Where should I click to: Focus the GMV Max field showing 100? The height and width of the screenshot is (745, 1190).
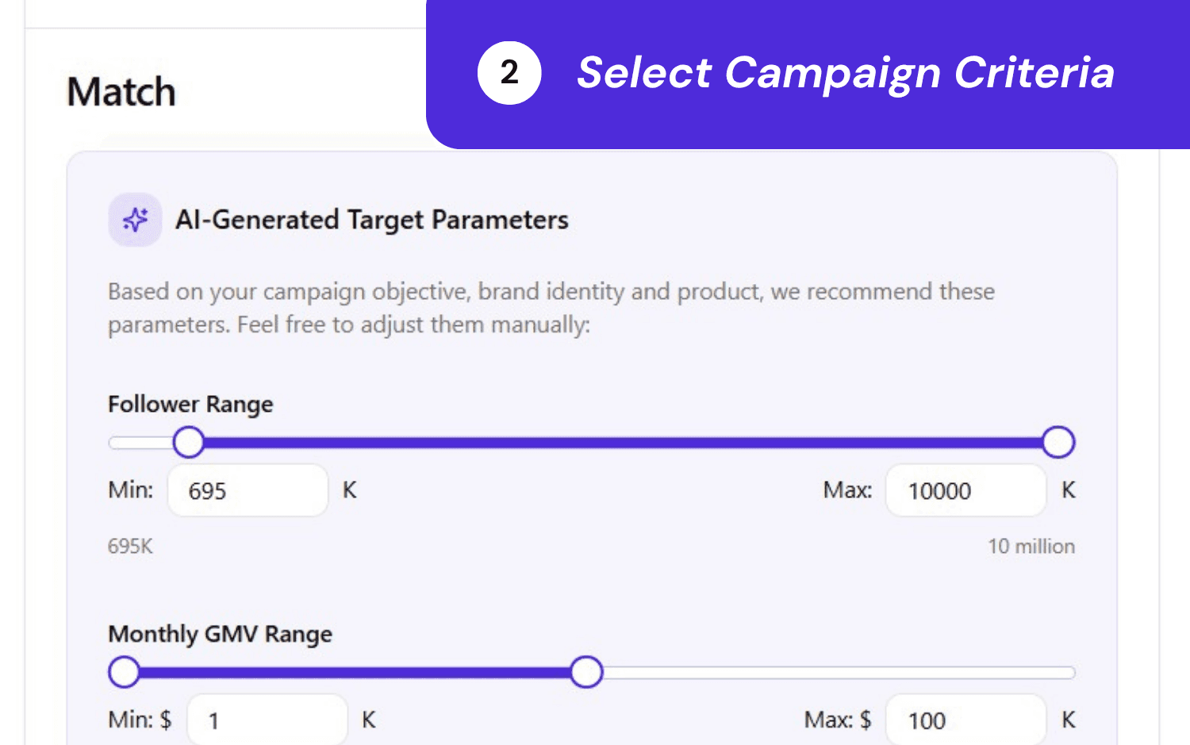pos(965,720)
